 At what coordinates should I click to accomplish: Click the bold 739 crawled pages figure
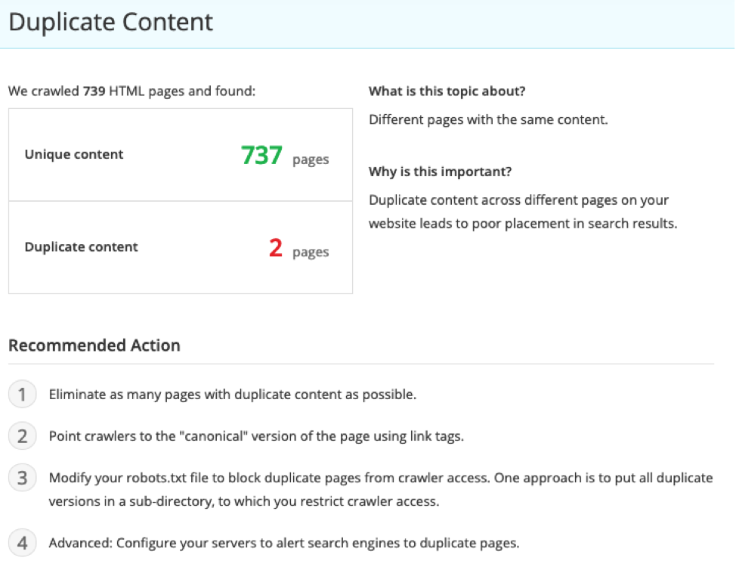pyautogui.click(x=91, y=91)
